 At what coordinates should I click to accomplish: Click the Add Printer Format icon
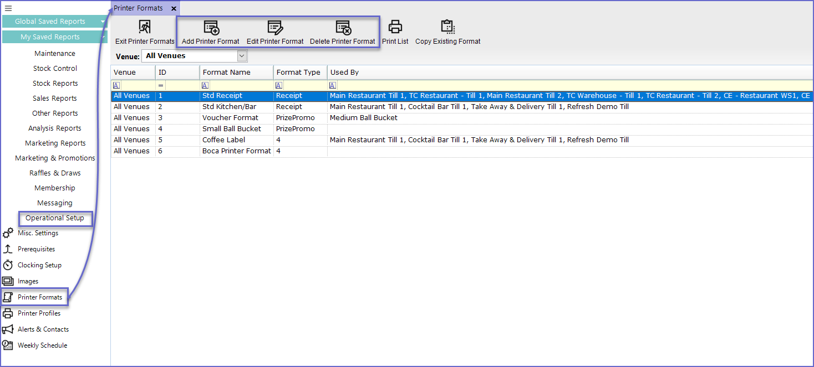click(x=211, y=28)
